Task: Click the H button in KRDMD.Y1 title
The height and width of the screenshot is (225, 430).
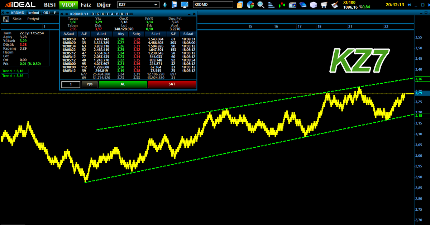Action: (x=126, y=14)
